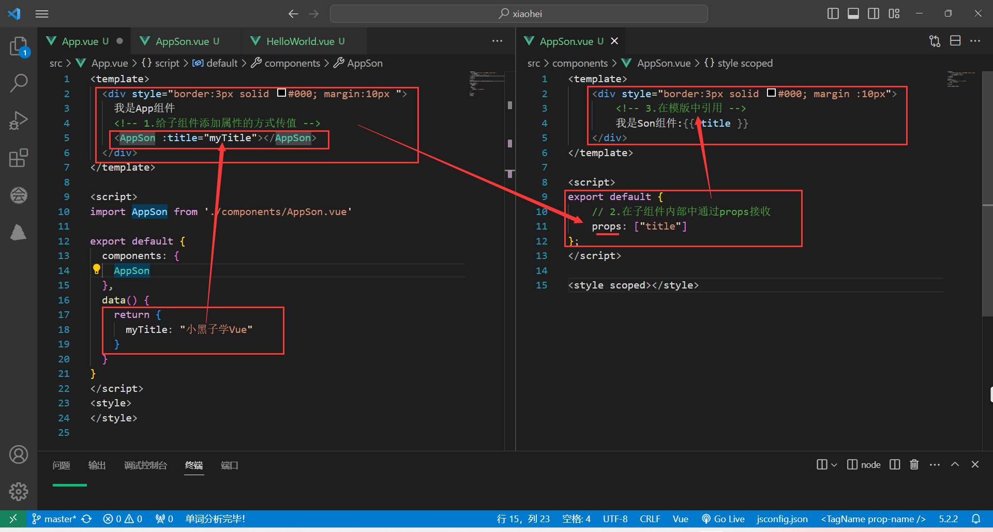This screenshot has height=532, width=993.
Task: Synchronize changes icon in status bar
Action: (x=87, y=519)
